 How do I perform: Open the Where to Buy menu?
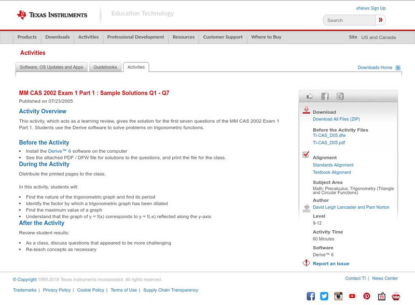266,37
